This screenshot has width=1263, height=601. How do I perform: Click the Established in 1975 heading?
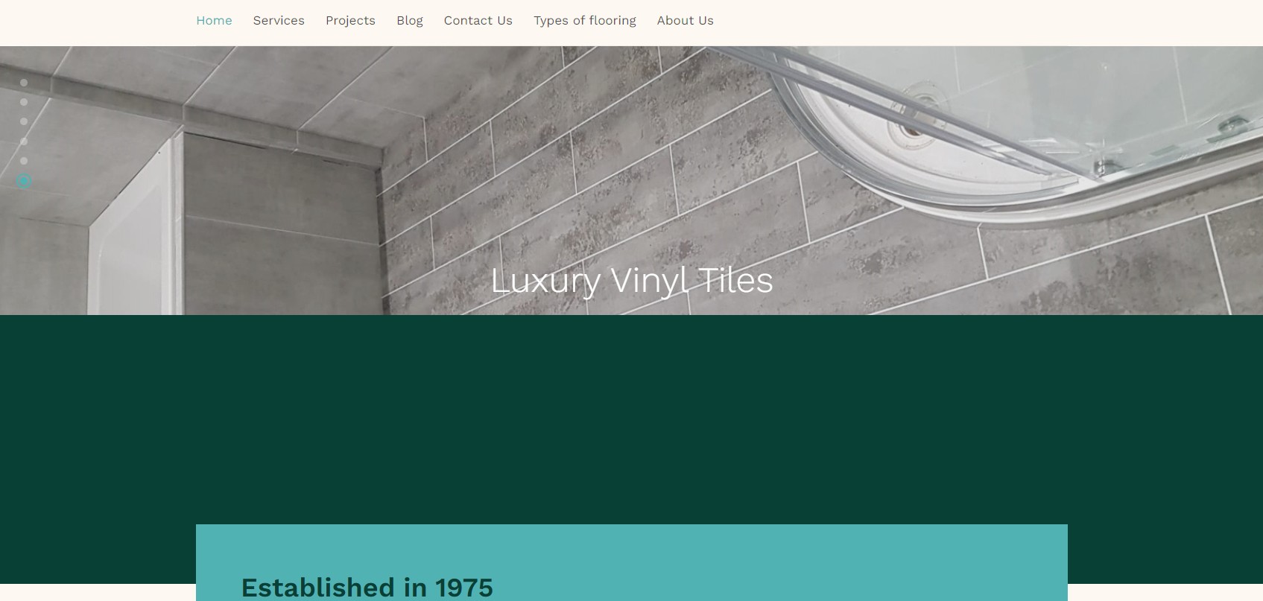(367, 588)
